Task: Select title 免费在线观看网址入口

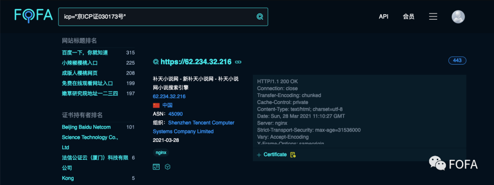Action: [x=87, y=83]
